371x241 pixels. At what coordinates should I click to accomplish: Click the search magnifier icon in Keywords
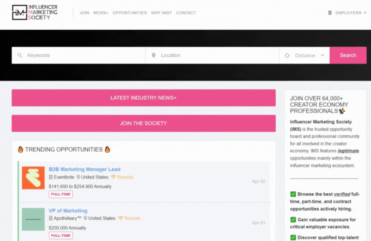(19, 56)
